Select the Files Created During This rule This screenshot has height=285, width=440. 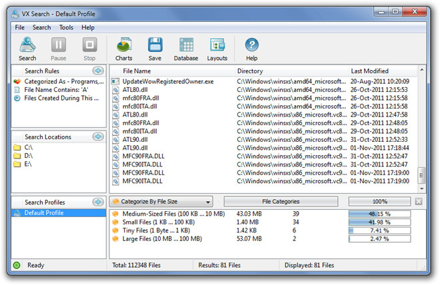click(x=61, y=98)
